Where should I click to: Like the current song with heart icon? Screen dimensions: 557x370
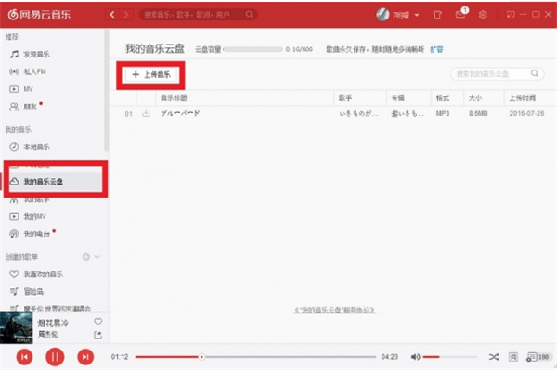tap(98, 322)
